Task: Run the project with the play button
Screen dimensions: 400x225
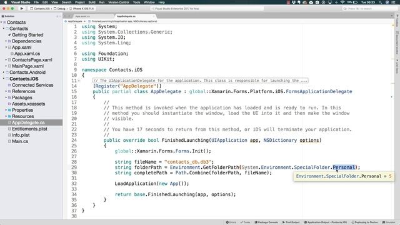Action: [22, 8]
